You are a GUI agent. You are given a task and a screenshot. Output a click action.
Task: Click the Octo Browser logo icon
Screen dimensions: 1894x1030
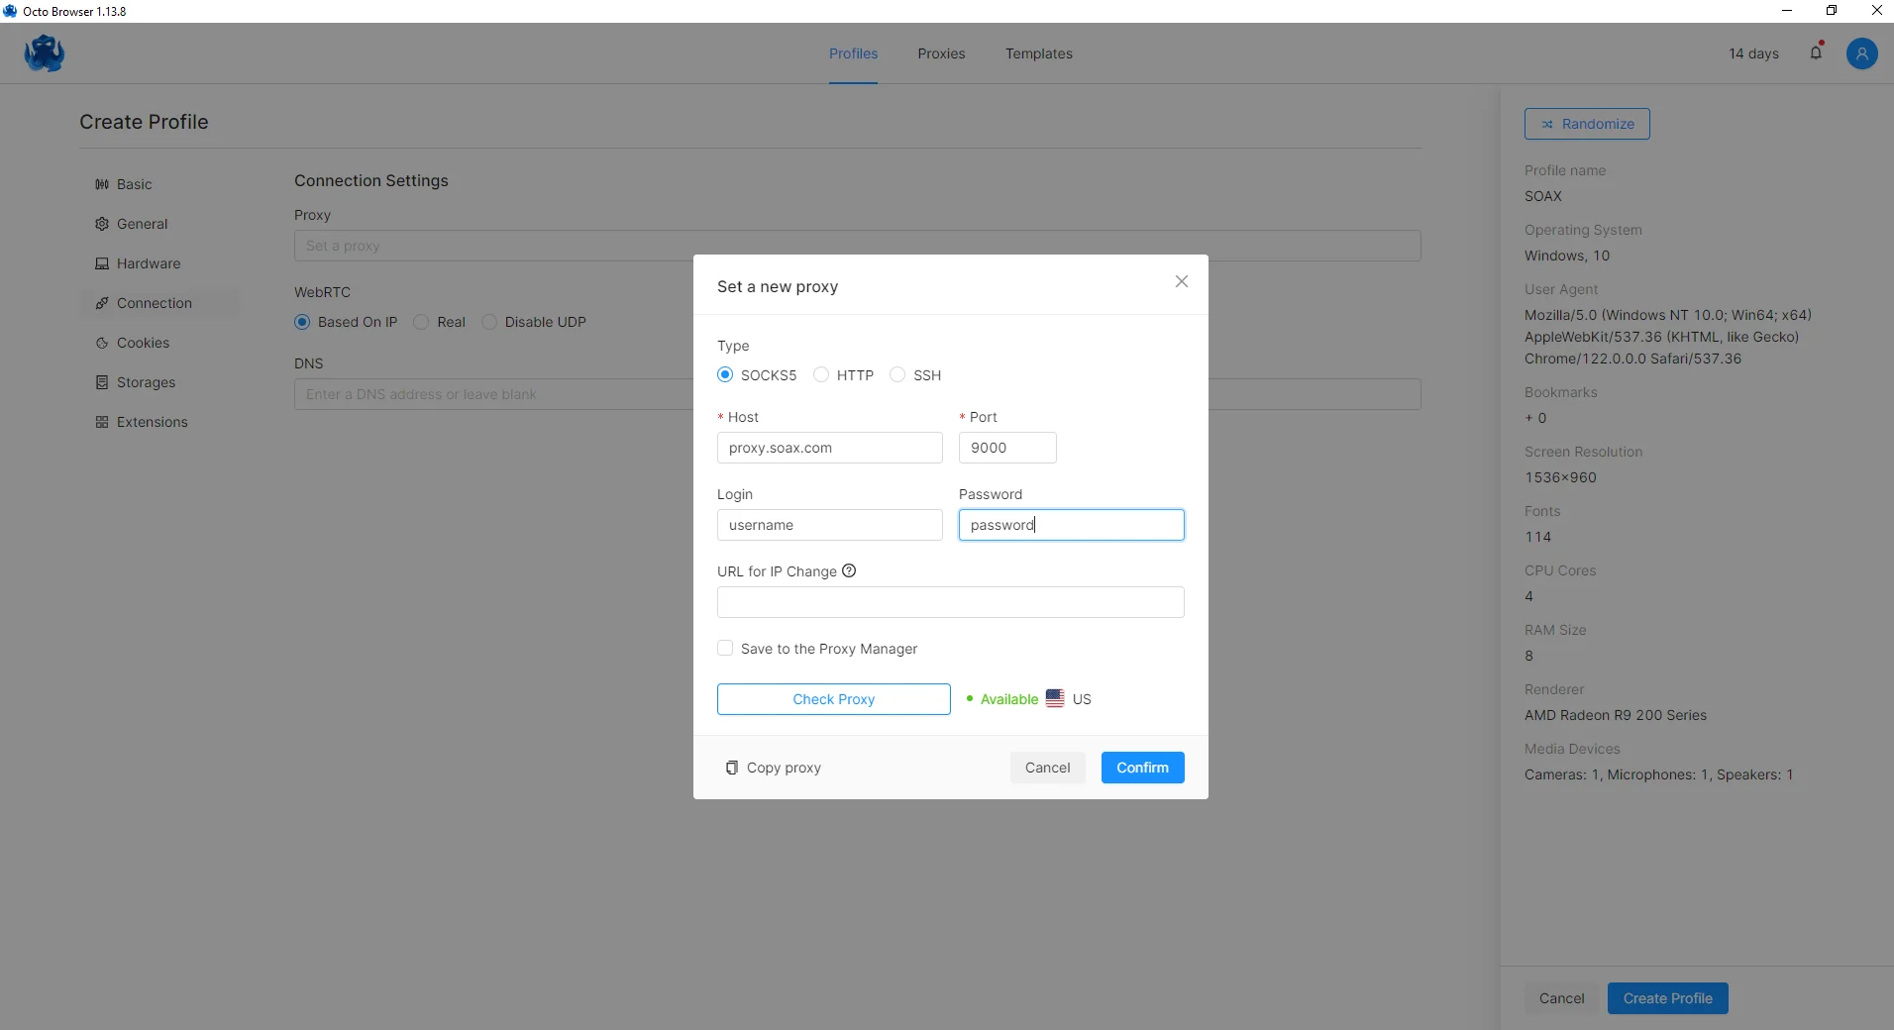(x=45, y=53)
